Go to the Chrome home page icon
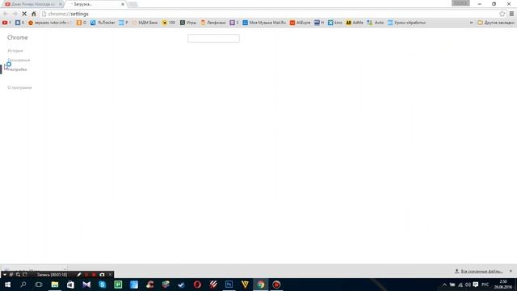The height and width of the screenshot is (291, 517). [34, 14]
